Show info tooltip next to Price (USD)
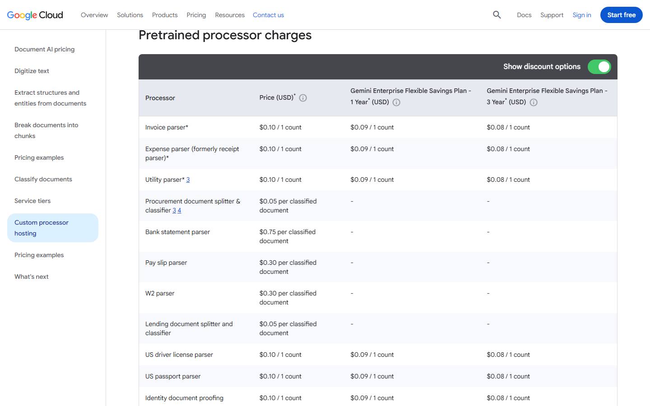The image size is (650, 406). coord(303,98)
